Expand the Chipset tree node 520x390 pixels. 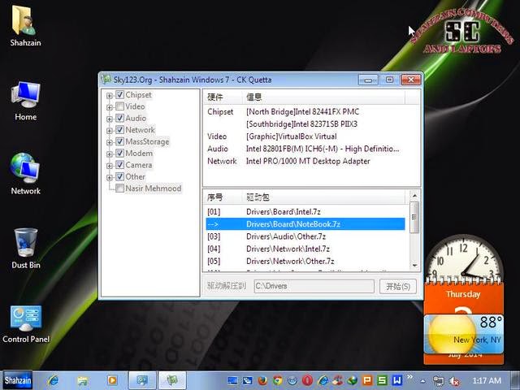click(110, 96)
